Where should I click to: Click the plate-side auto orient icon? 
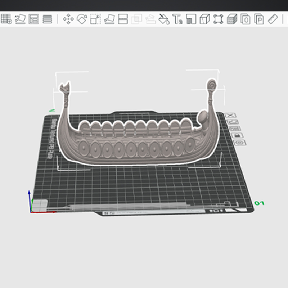click(x=233, y=122)
